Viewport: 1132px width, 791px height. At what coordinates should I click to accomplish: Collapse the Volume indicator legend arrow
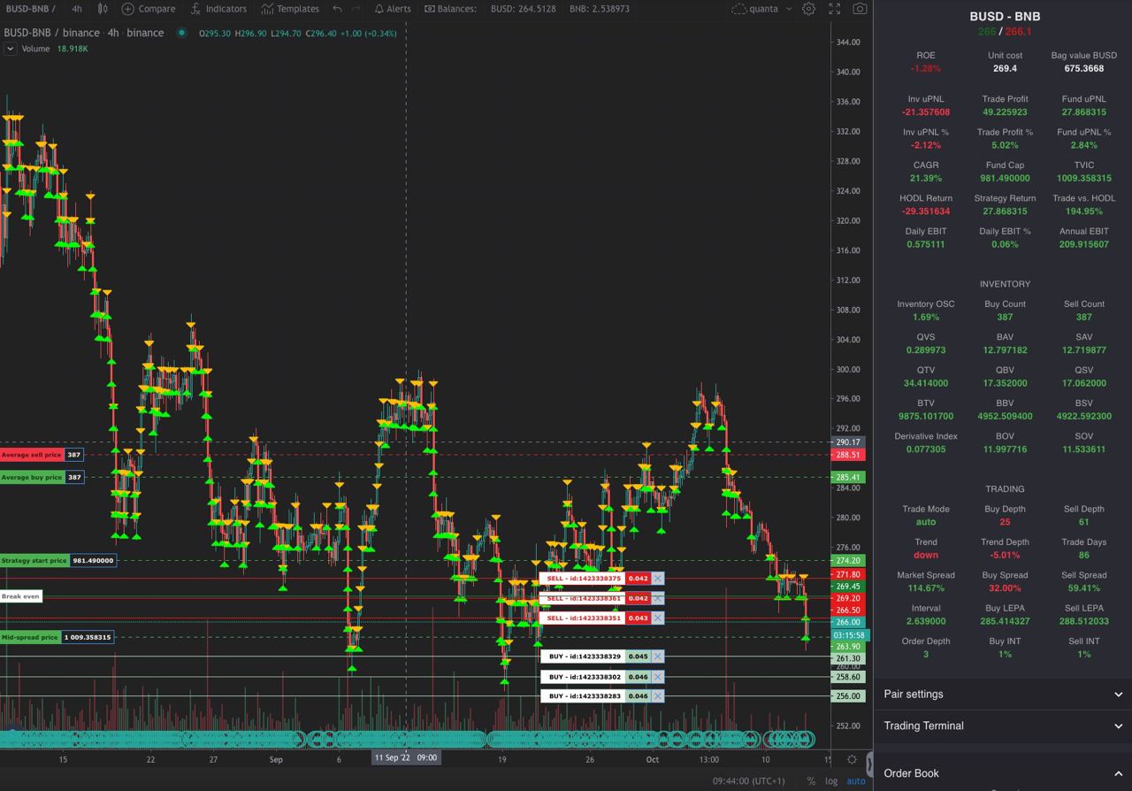pos(10,49)
